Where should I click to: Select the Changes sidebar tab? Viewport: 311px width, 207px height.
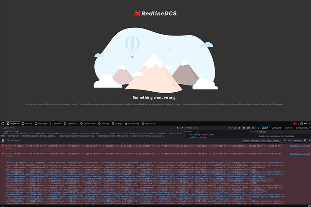pos(288,128)
